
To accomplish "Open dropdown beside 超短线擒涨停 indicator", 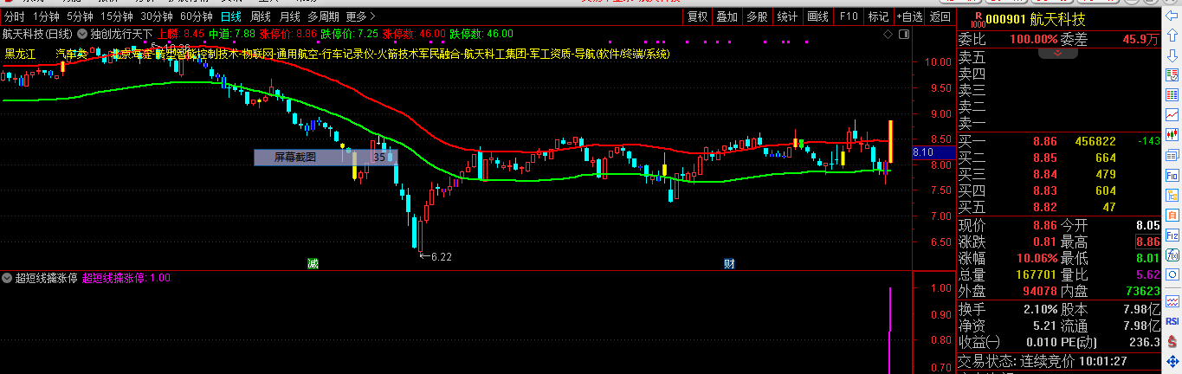I will pyautogui.click(x=7, y=278).
